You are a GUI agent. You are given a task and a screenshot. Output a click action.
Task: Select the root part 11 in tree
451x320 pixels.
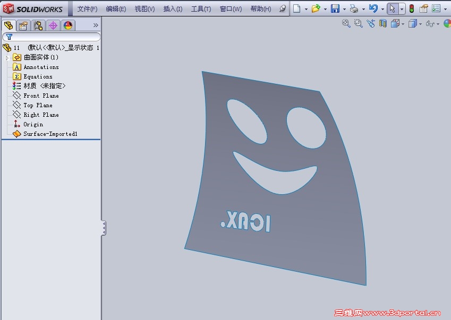click(x=51, y=48)
